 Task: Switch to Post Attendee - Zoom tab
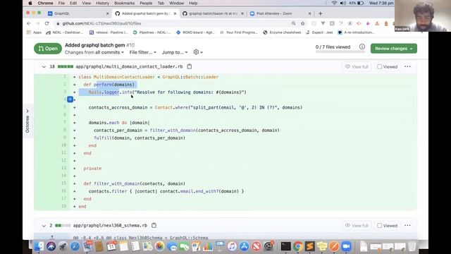pos(280,13)
